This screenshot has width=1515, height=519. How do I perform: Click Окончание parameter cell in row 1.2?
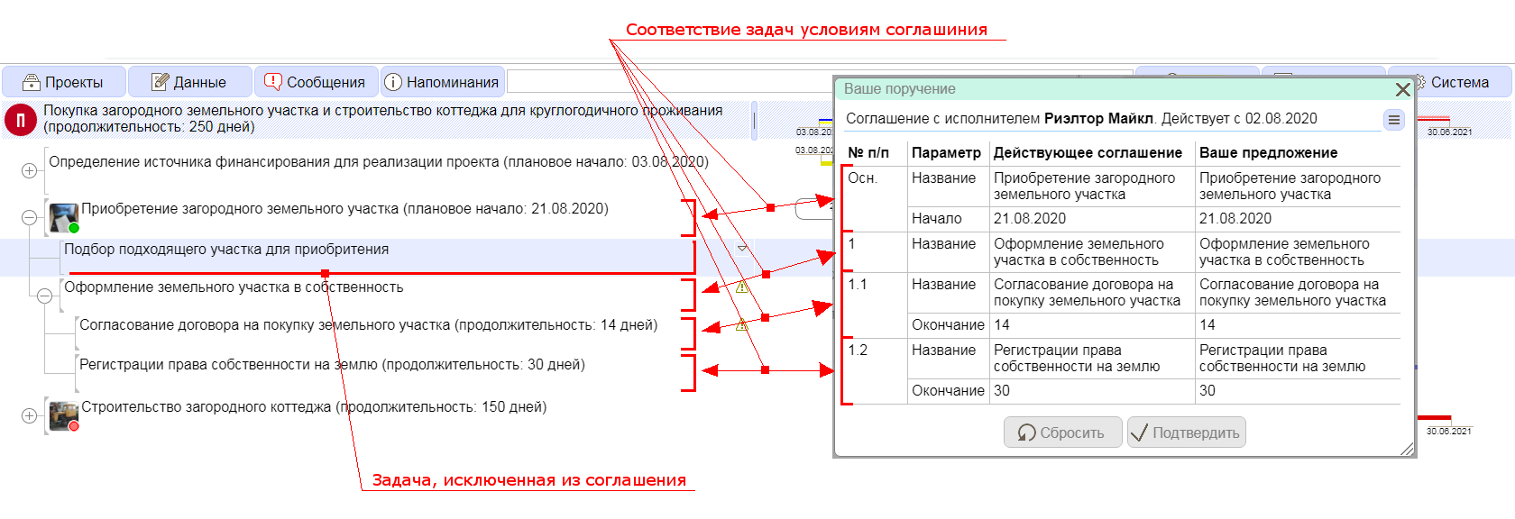pos(948,391)
